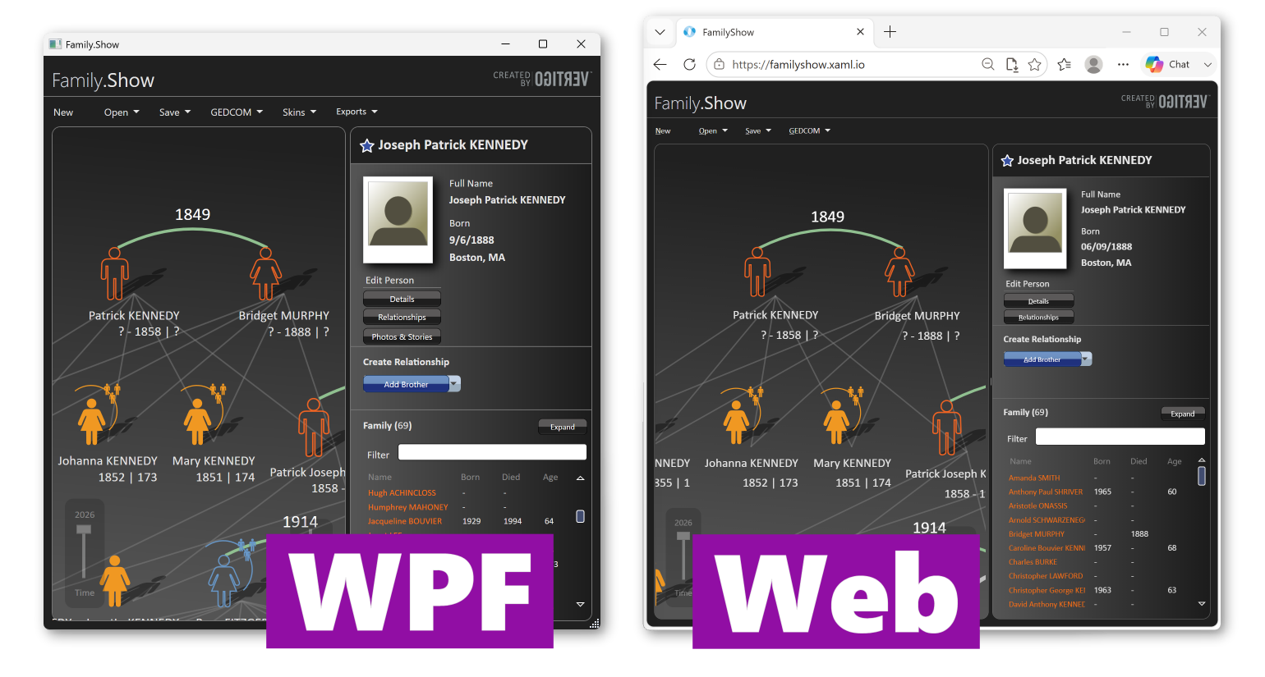The image size is (1265, 677).
Task: Click family list scrollbar thumb in WPF
Action: click(580, 516)
